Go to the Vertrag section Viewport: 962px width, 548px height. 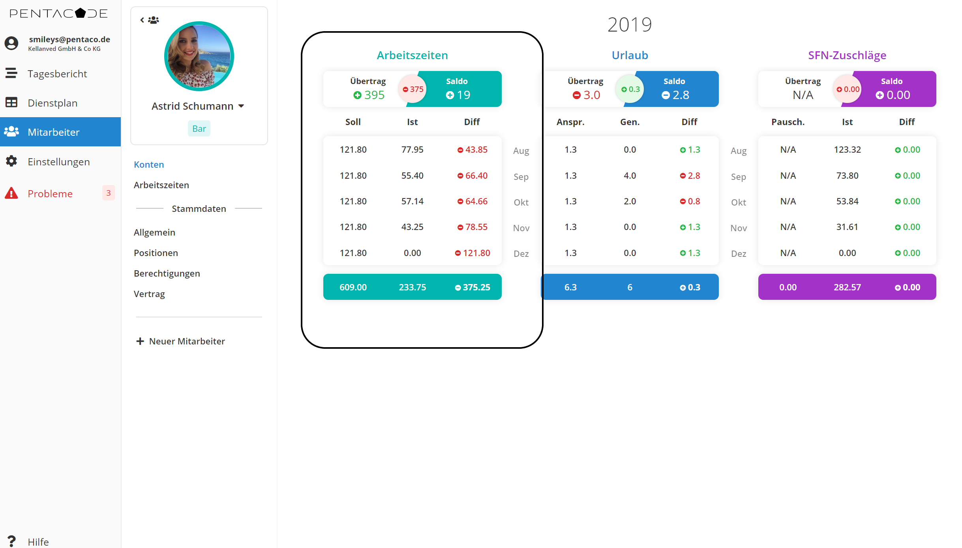(x=149, y=294)
